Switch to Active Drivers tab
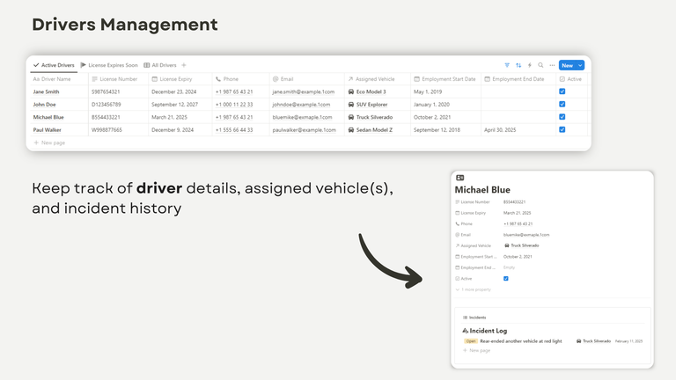The width and height of the screenshot is (676, 380). pos(54,65)
